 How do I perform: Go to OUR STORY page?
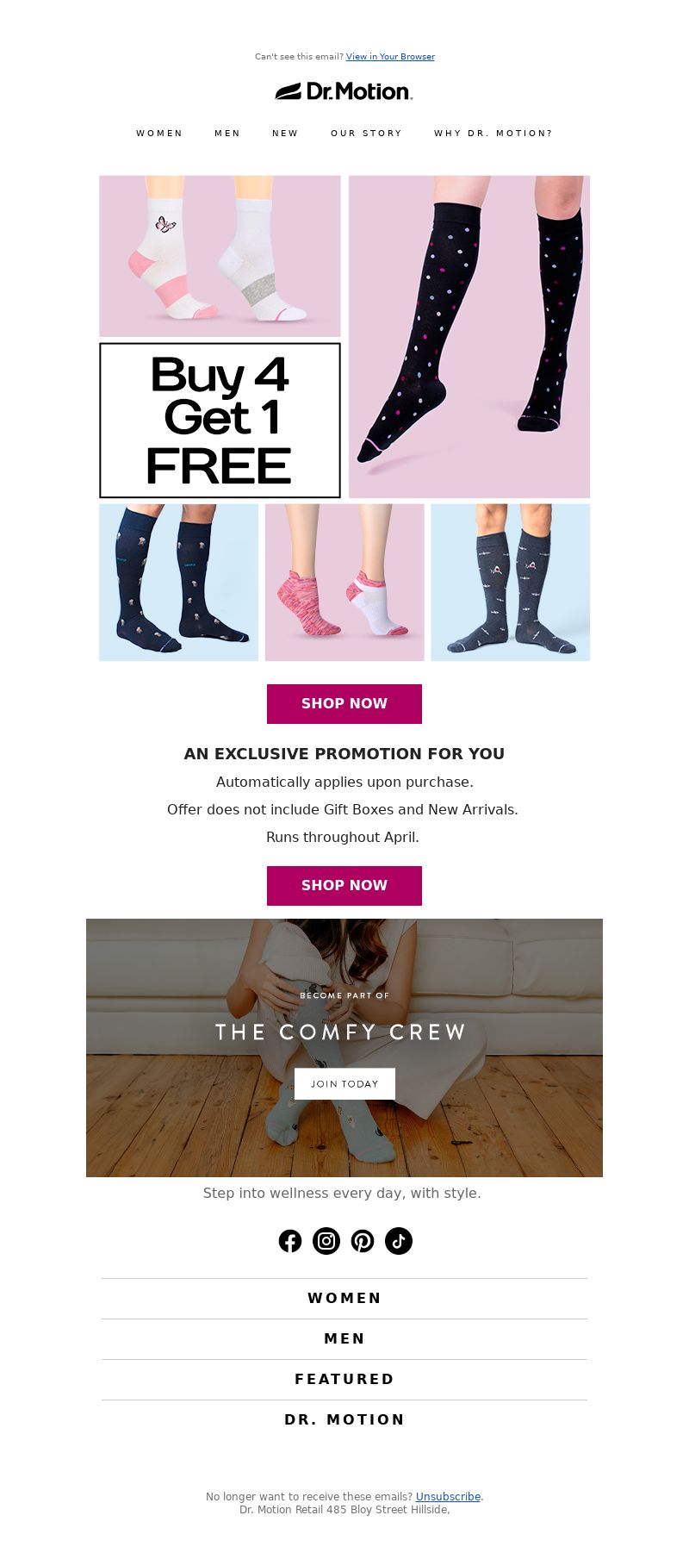click(366, 134)
